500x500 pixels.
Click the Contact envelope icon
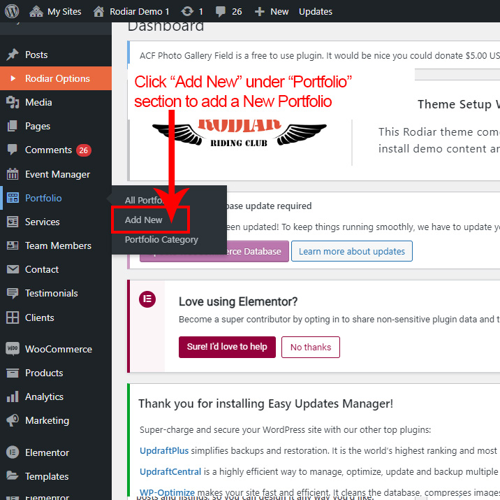pos(13,269)
